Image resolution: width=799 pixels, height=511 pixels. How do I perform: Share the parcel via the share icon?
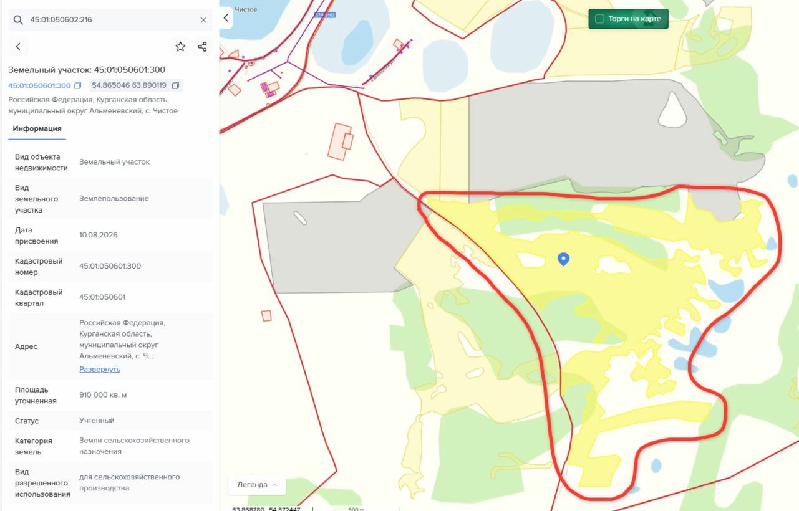[202, 47]
